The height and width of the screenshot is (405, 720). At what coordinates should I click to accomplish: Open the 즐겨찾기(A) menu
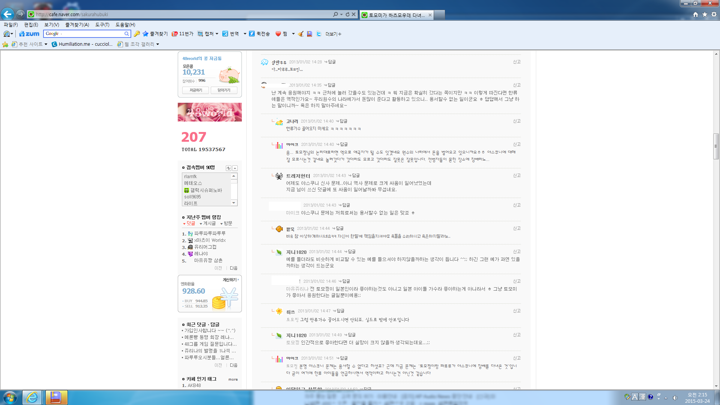[77, 25]
